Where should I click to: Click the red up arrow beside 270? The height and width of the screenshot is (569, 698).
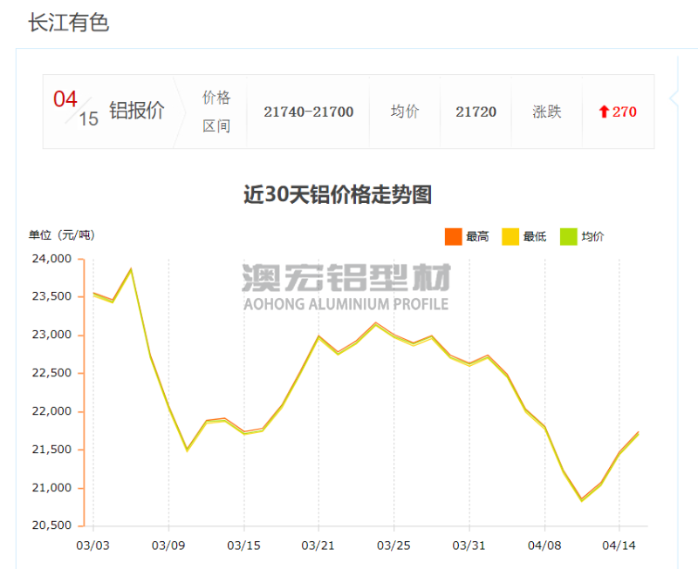(603, 112)
